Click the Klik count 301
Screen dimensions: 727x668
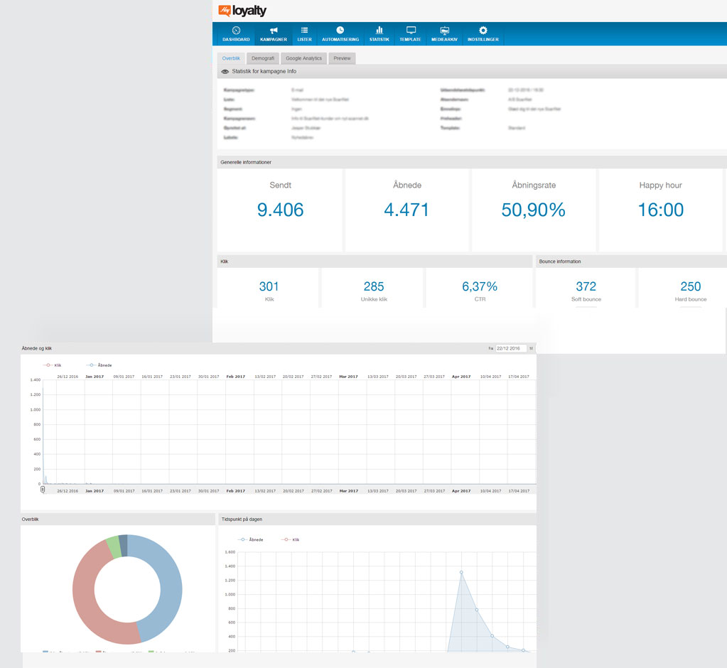269,286
